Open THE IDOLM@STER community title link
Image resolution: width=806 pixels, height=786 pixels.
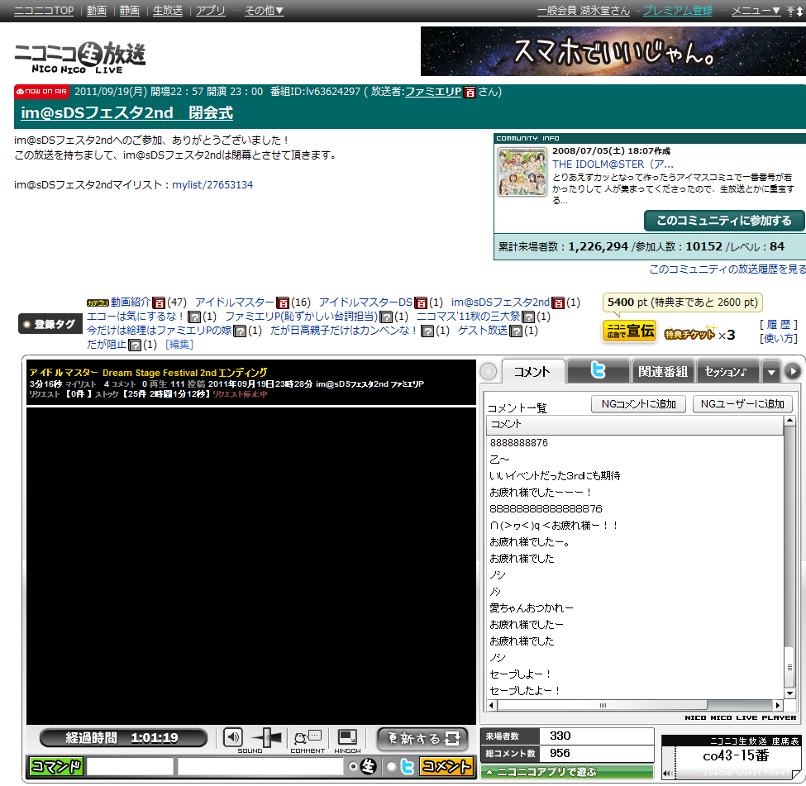(x=613, y=164)
